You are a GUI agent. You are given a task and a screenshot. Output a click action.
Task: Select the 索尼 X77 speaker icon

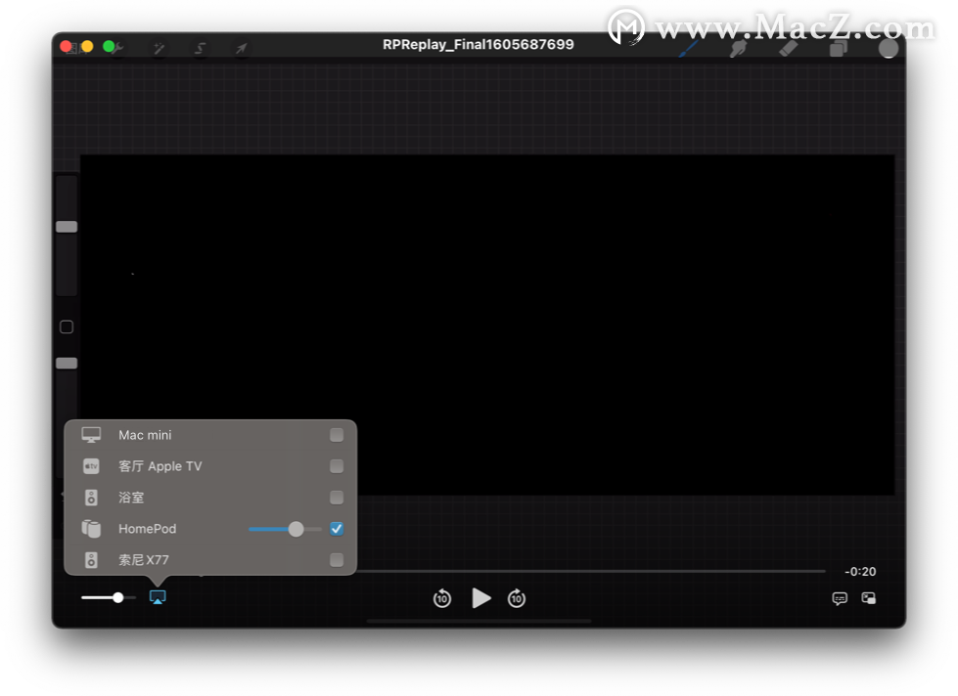click(91, 560)
